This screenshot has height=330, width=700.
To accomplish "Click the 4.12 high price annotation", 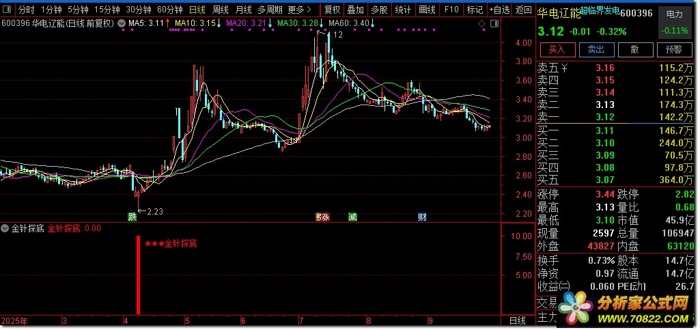I will click(x=335, y=35).
